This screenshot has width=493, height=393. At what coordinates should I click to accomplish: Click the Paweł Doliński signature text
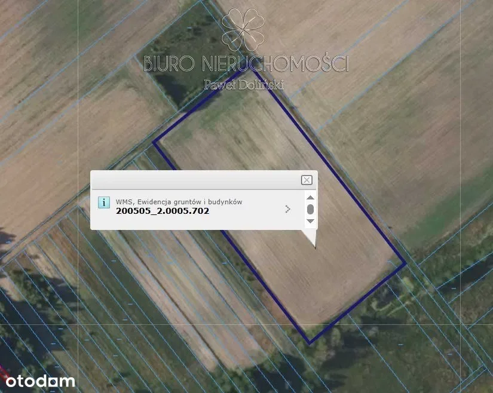(244, 84)
